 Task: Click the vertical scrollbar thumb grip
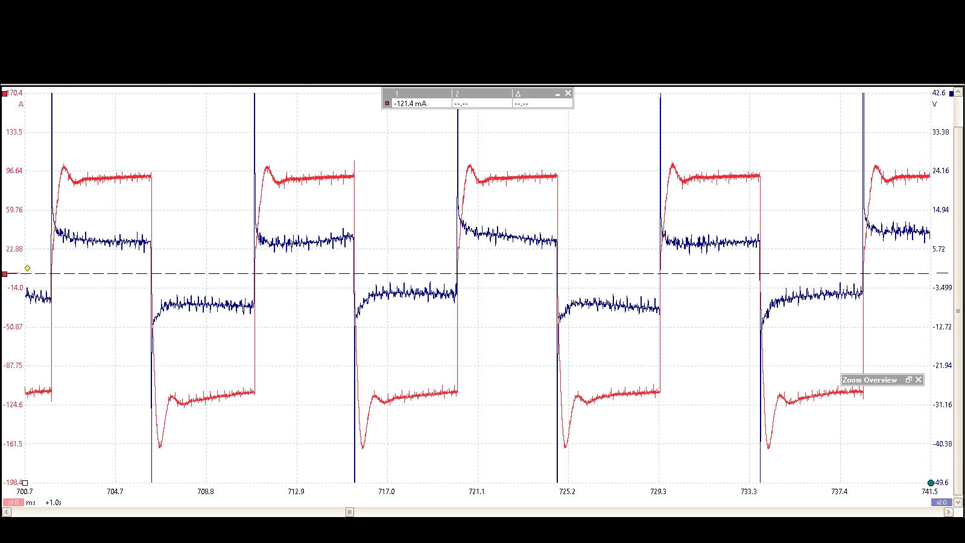pyautogui.click(x=958, y=311)
